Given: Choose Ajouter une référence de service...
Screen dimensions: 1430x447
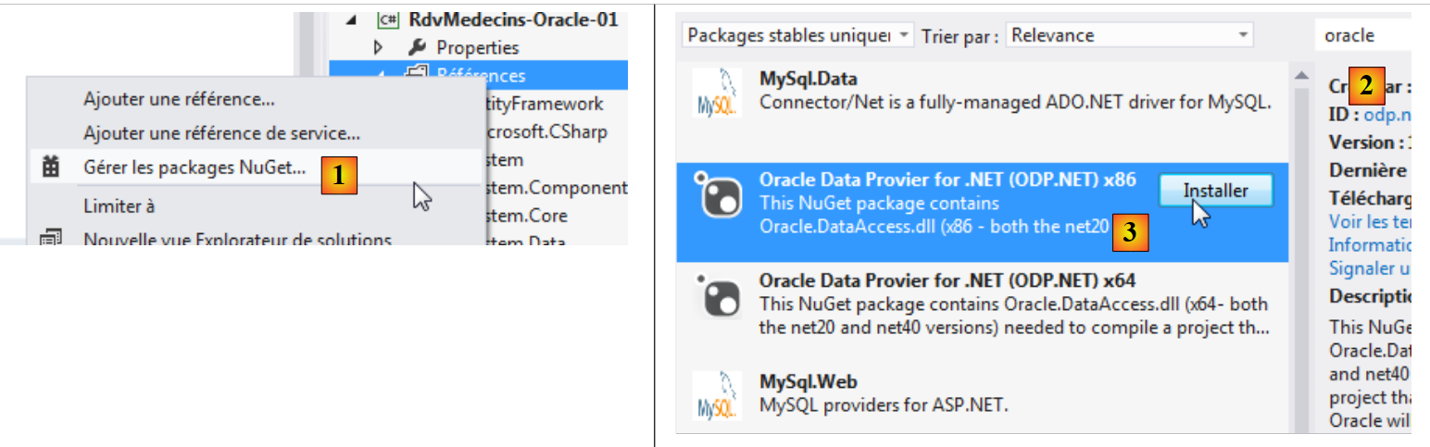Looking at the screenshot, I should pyautogui.click(x=221, y=133).
